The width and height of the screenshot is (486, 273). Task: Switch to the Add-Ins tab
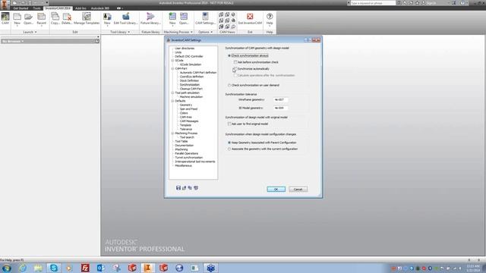pyautogui.click(x=80, y=8)
